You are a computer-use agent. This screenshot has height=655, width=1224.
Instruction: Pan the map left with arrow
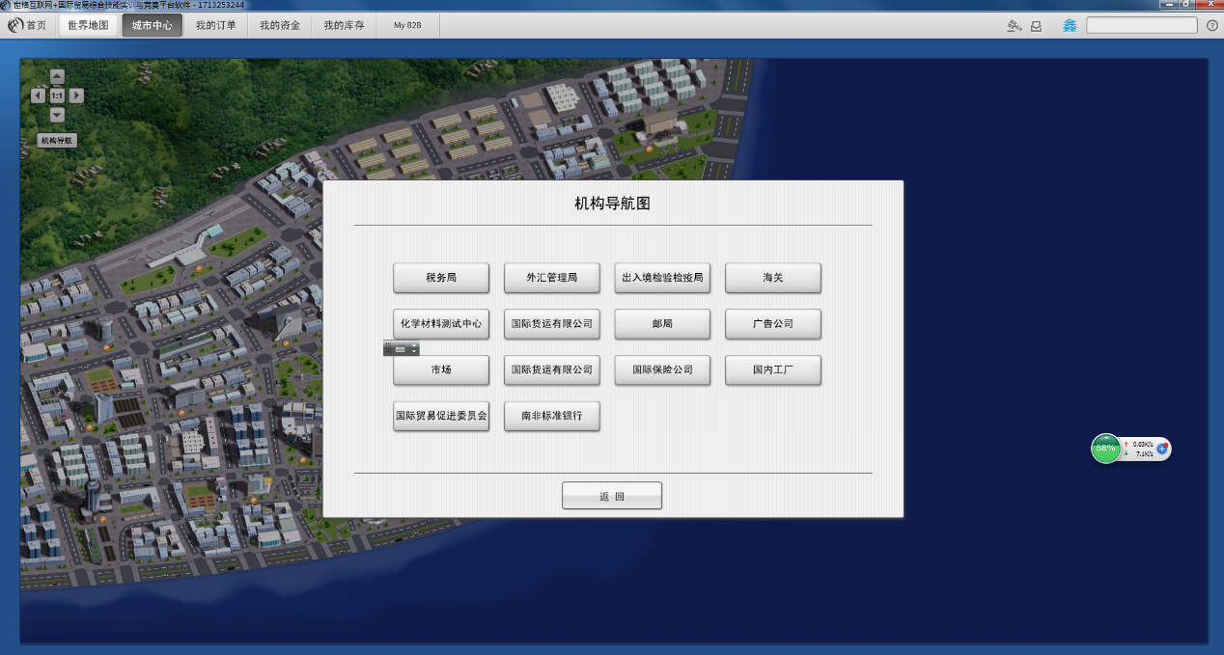point(38,96)
